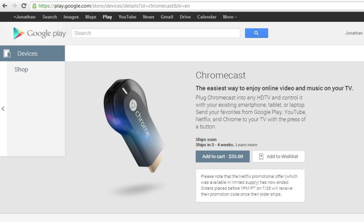The image size is (364, 222).
Task: Click the Chromecast product image
Action: click(x=135, y=125)
